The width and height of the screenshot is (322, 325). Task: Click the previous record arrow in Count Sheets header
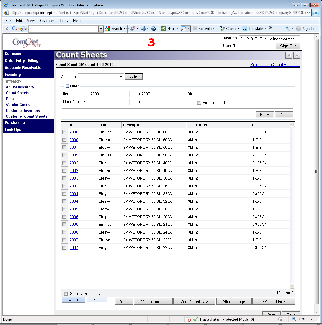[289, 55]
